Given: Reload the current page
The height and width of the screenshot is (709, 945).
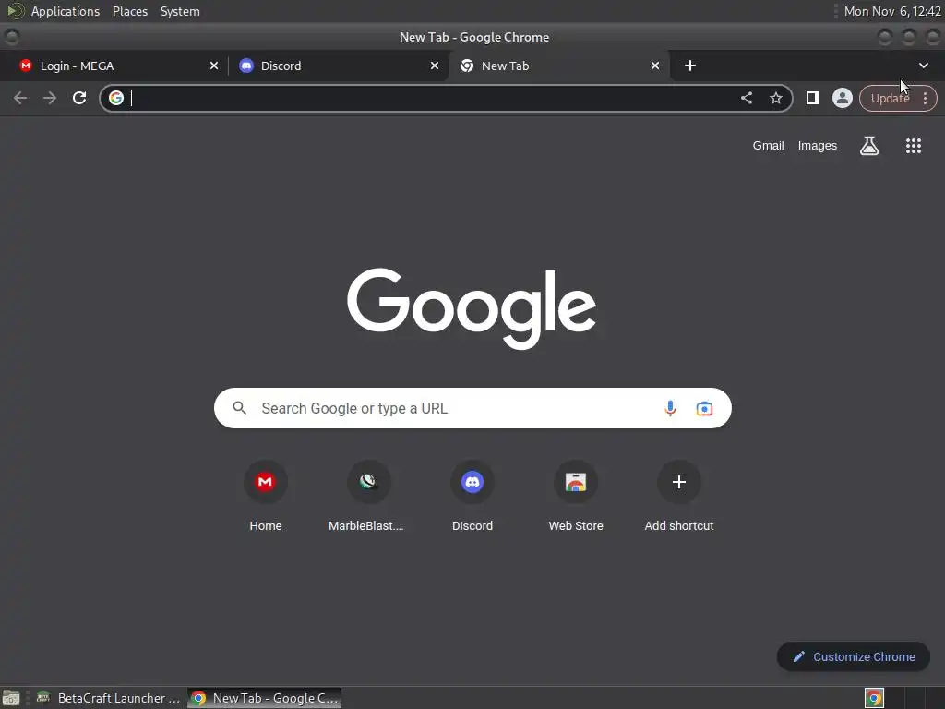Looking at the screenshot, I should [x=79, y=98].
